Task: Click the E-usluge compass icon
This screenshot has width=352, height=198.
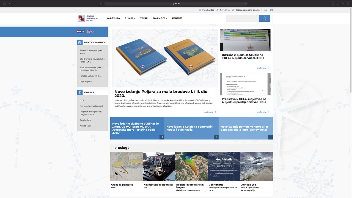Action: point(80,92)
